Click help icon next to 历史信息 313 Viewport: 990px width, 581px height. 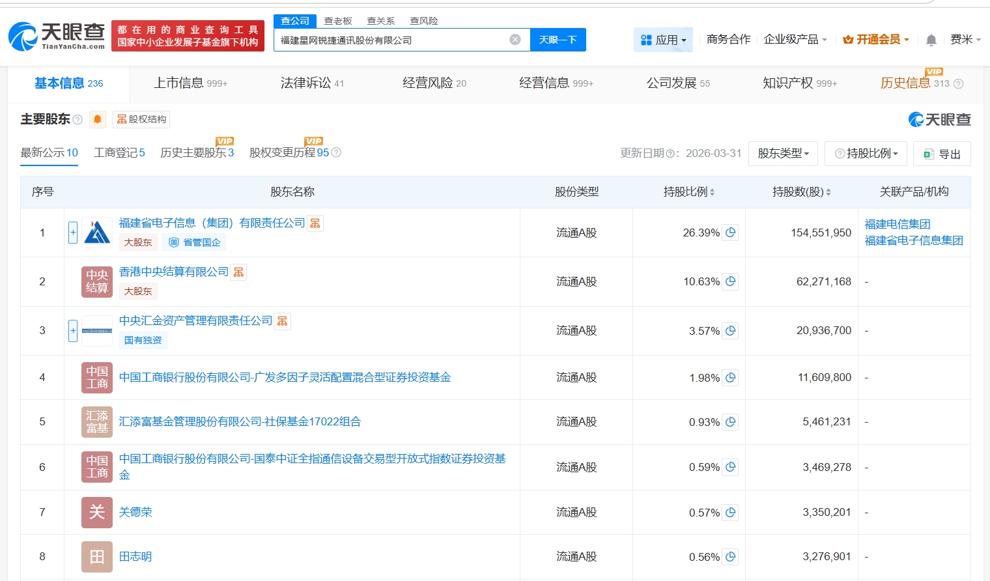(x=958, y=84)
